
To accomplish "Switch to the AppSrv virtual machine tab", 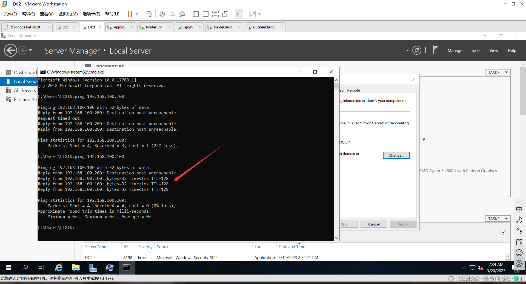I will [119, 27].
